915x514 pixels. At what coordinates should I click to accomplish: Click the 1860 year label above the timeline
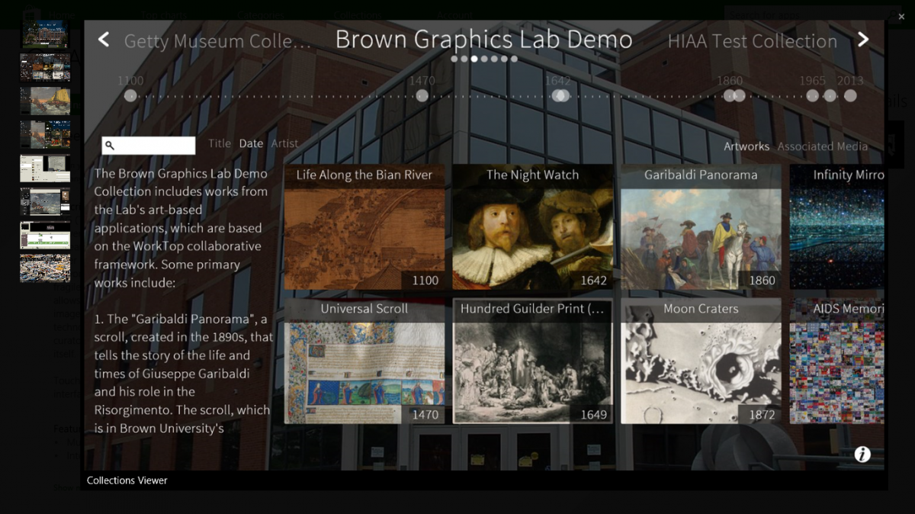[x=730, y=80]
